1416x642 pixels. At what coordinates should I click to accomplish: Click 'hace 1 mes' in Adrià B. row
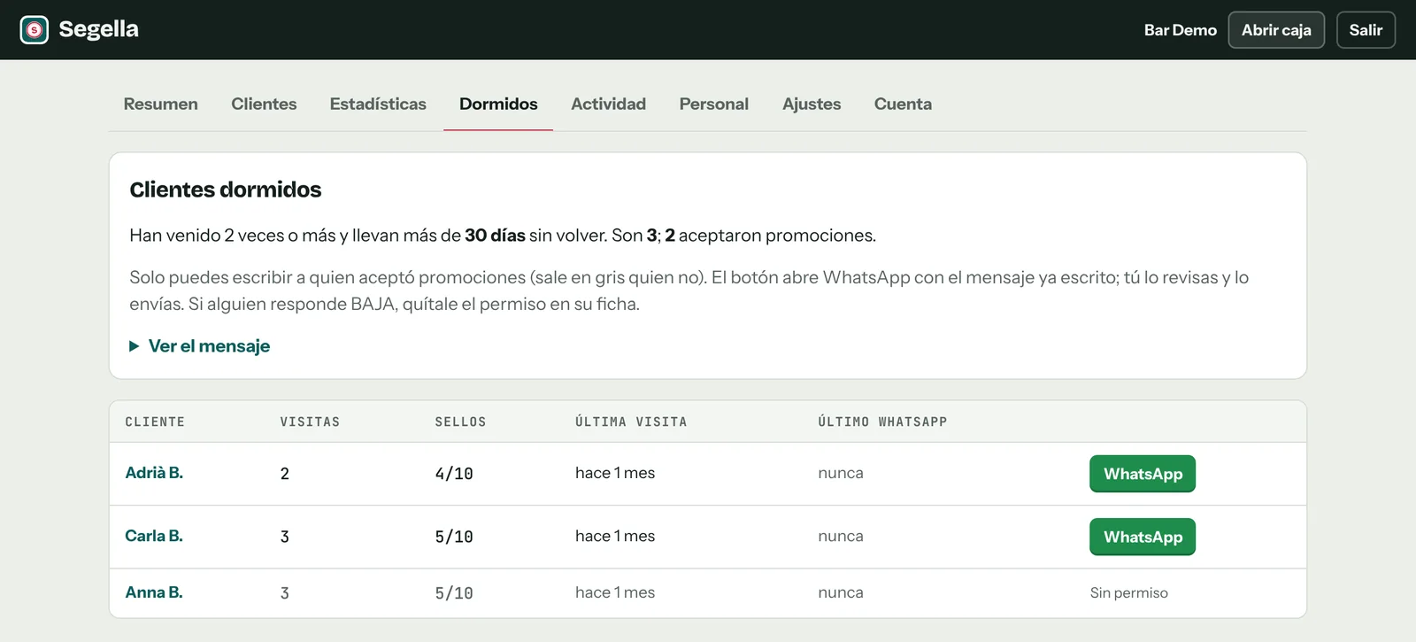pos(615,473)
